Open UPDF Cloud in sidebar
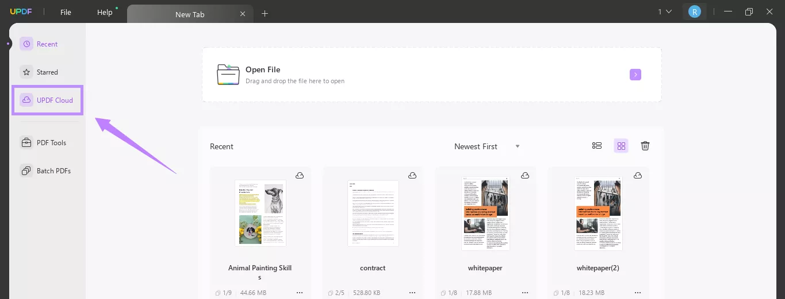Screen dimensions: 785x299 [47, 100]
